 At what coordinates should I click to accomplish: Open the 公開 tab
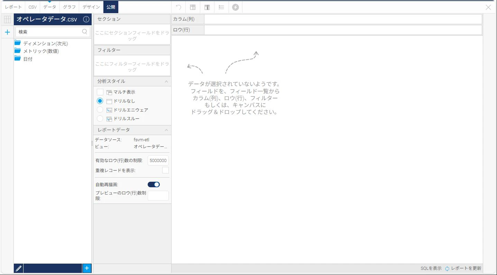[x=111, y=7]
